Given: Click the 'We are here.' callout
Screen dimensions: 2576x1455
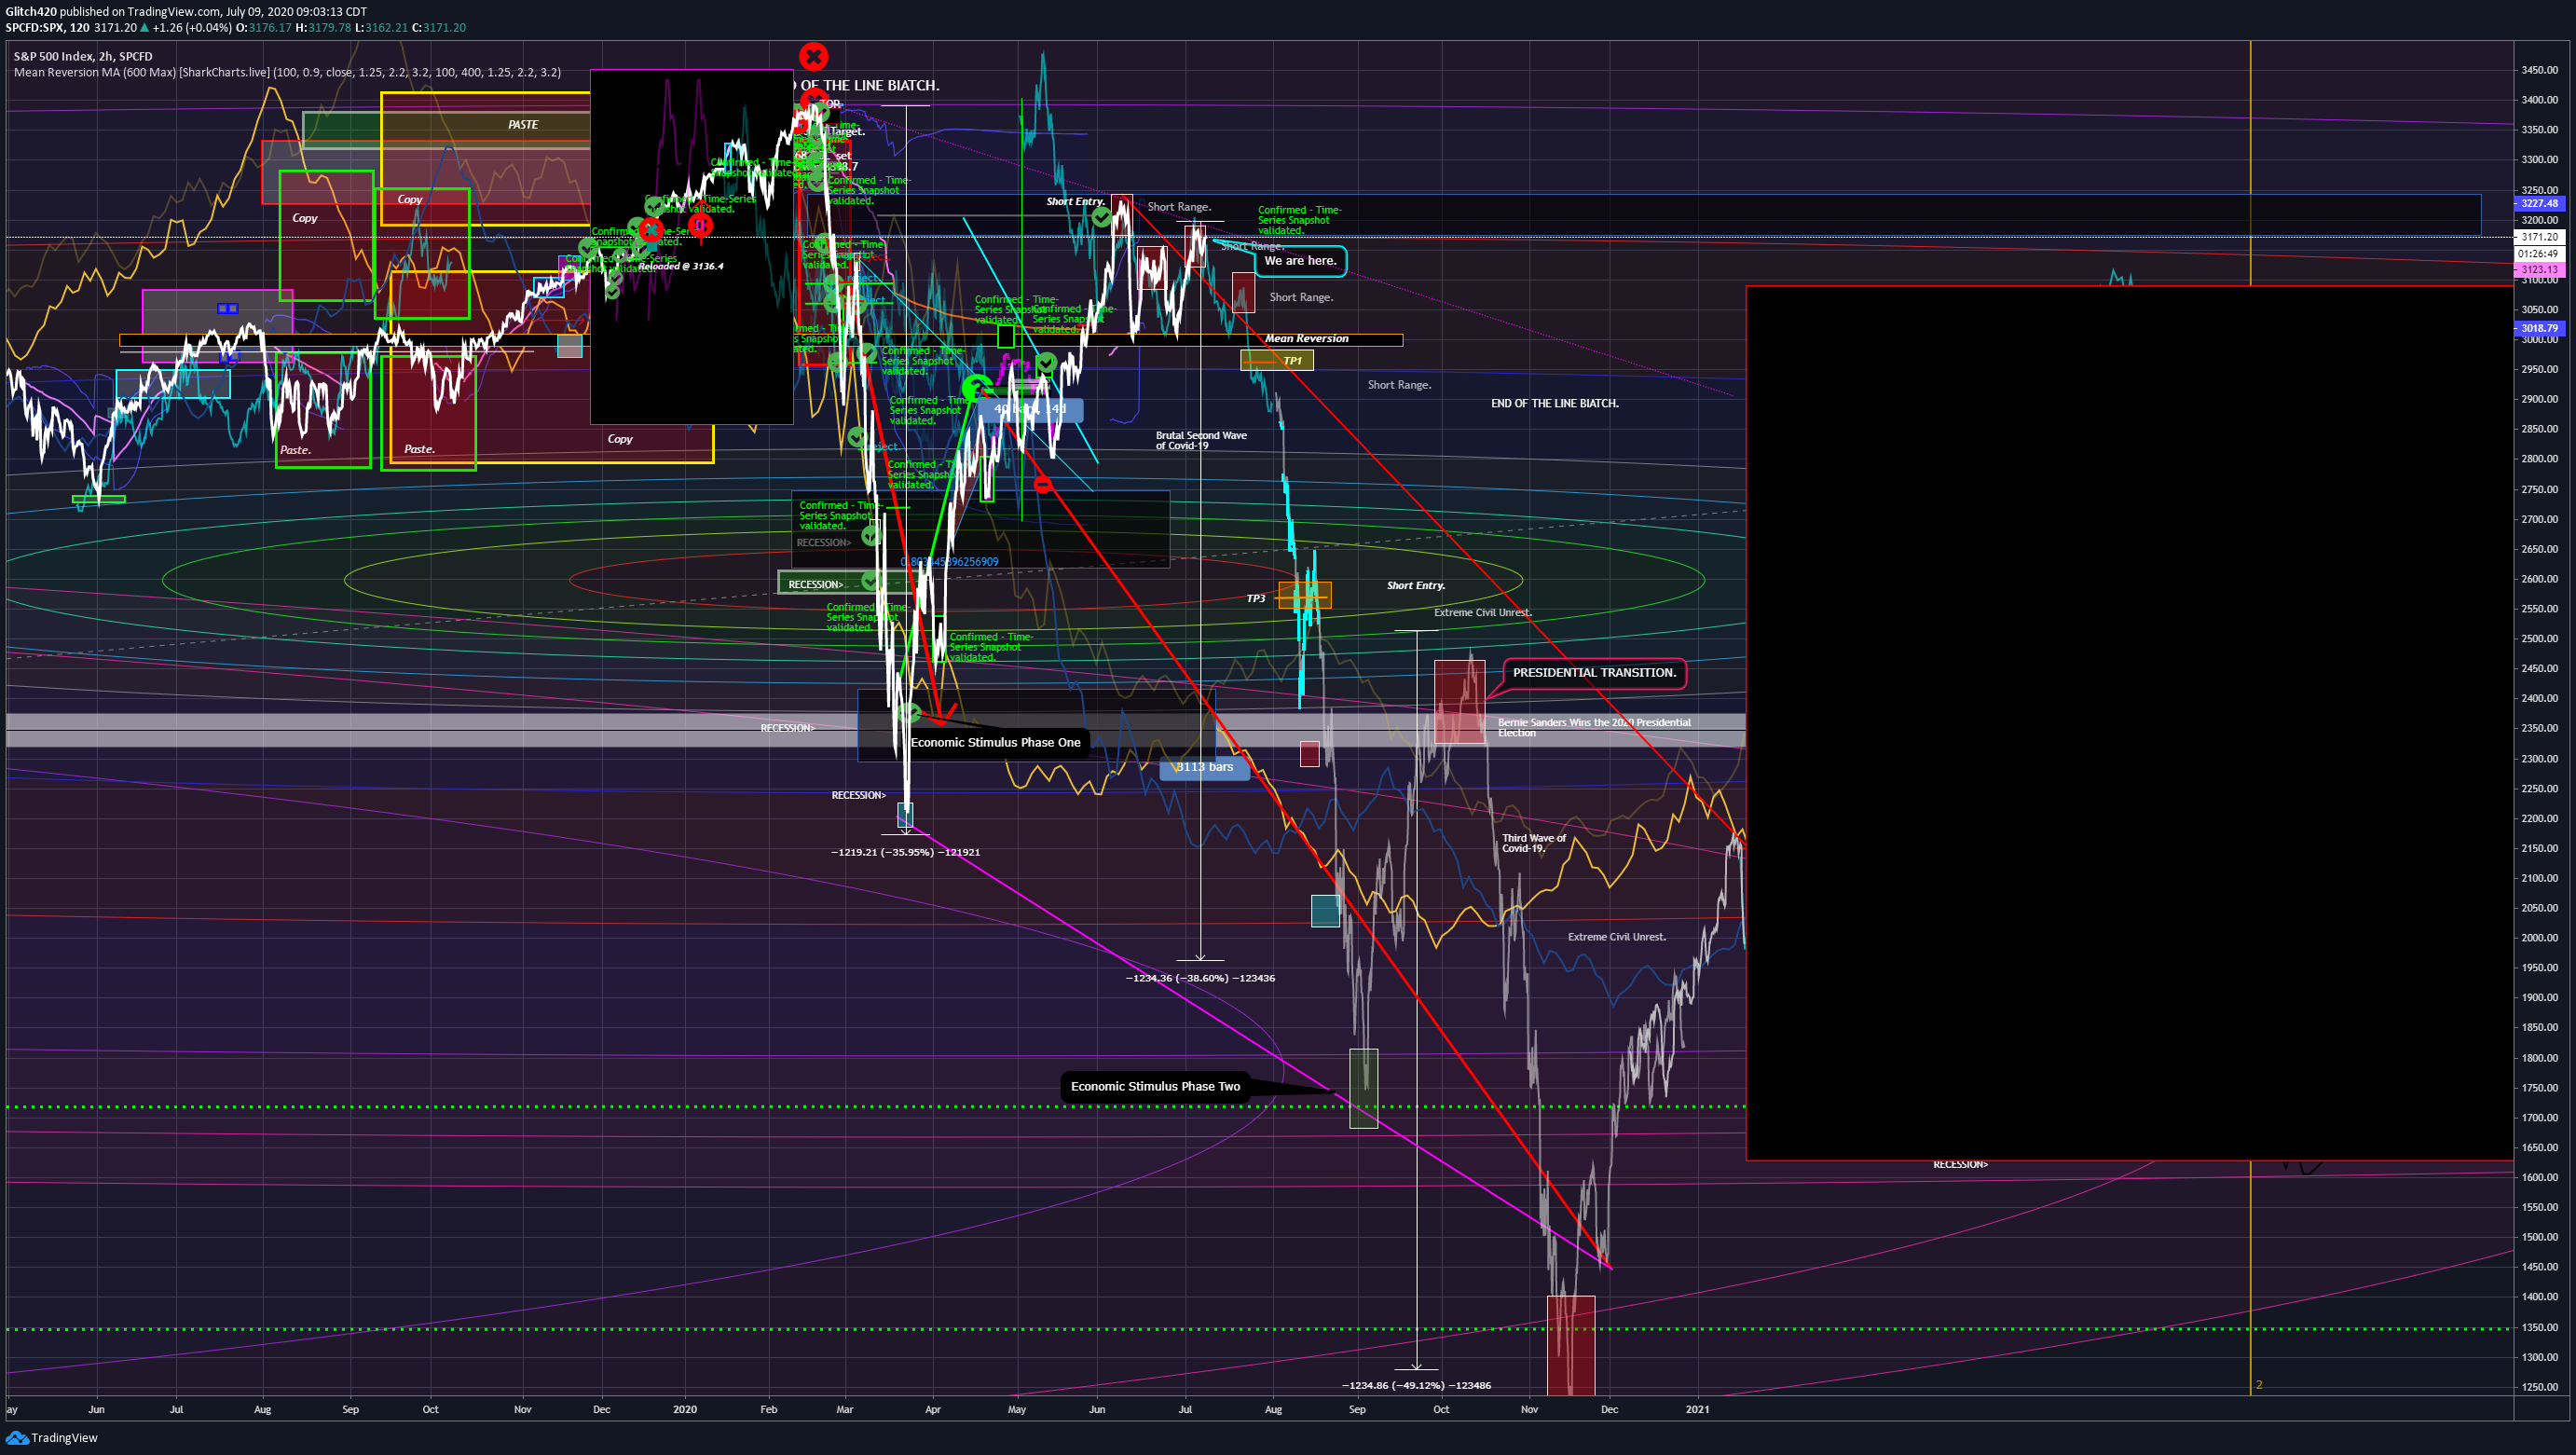Looking at the screenshot, I should (1300, 261).
